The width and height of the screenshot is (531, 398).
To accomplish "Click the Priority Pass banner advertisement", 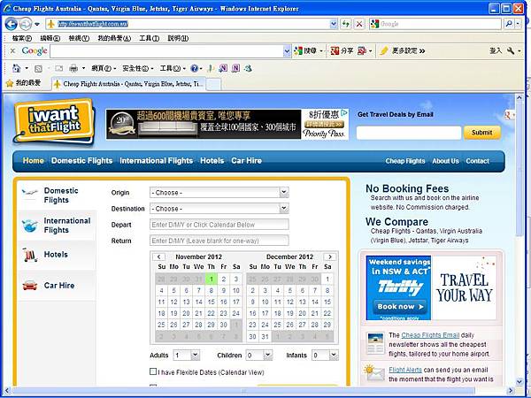I will point(227,124).
